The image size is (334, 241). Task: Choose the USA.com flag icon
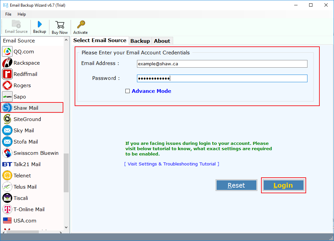(x=7, y=220)
